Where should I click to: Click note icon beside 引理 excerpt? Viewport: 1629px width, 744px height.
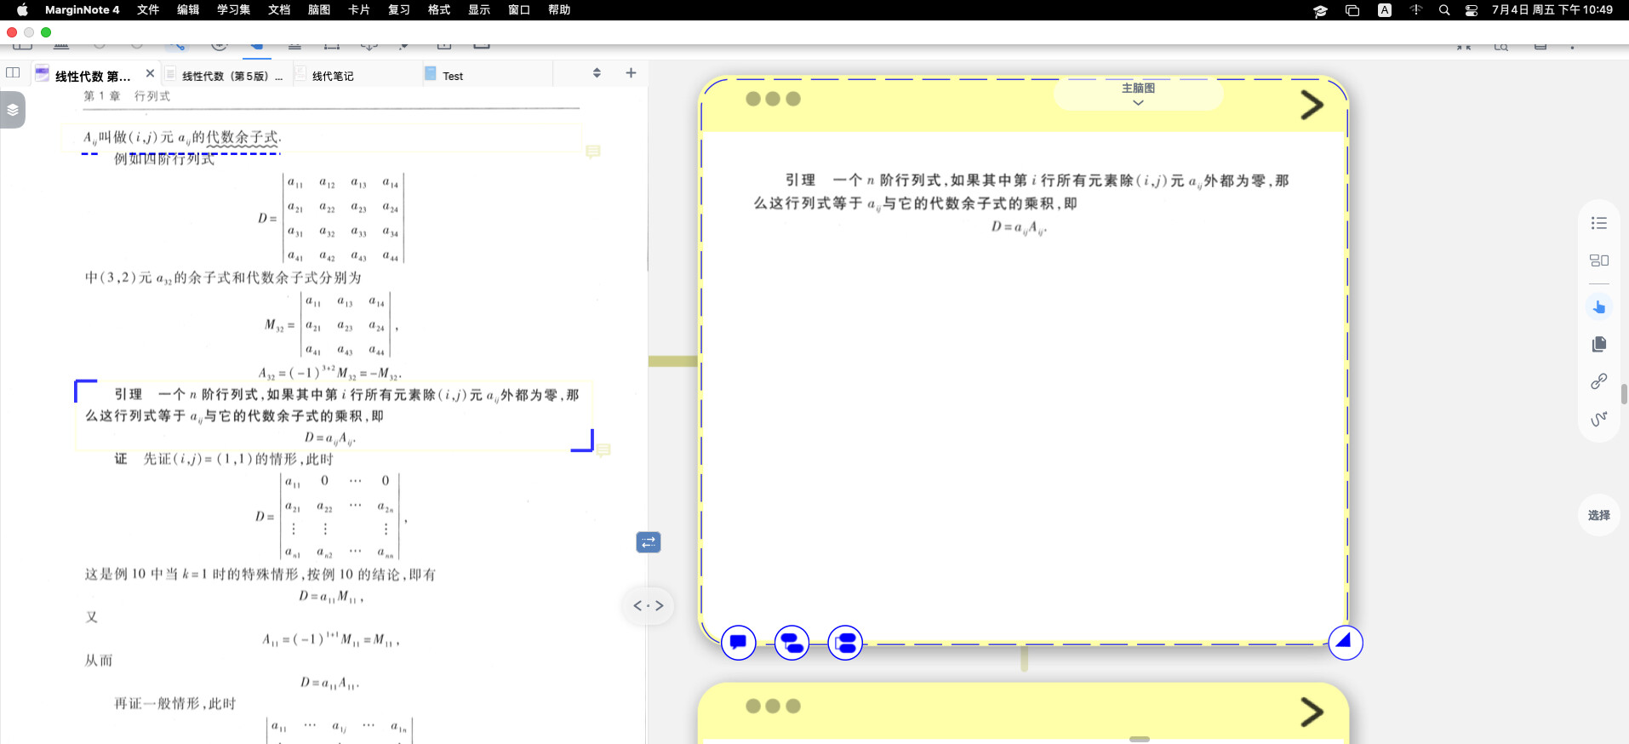click(x=603, y=449)
